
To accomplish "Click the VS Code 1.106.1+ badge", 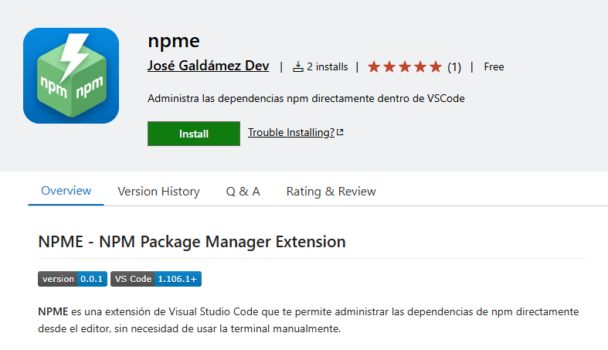I will (x=156, y=279).
